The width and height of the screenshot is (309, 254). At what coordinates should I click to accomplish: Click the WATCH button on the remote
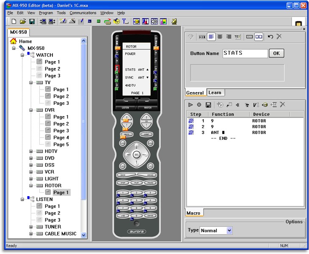tap(148, 108)
